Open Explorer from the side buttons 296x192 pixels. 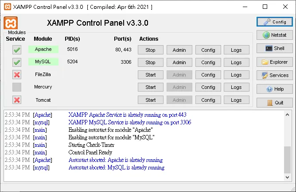(x=275, y=62)
